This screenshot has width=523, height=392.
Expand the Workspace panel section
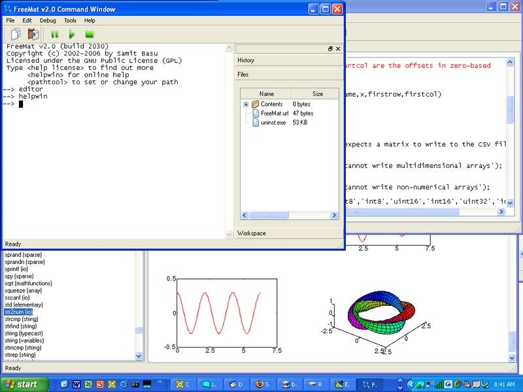tap(252, 233)
